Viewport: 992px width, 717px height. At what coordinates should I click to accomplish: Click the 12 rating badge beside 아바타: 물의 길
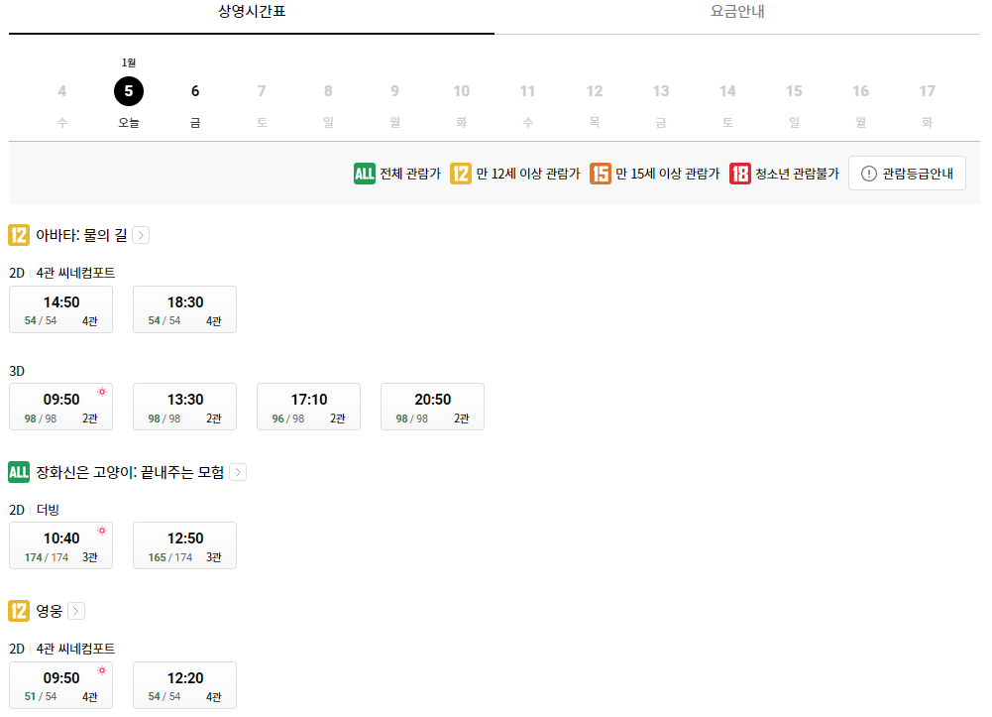(x=18, y=234)
